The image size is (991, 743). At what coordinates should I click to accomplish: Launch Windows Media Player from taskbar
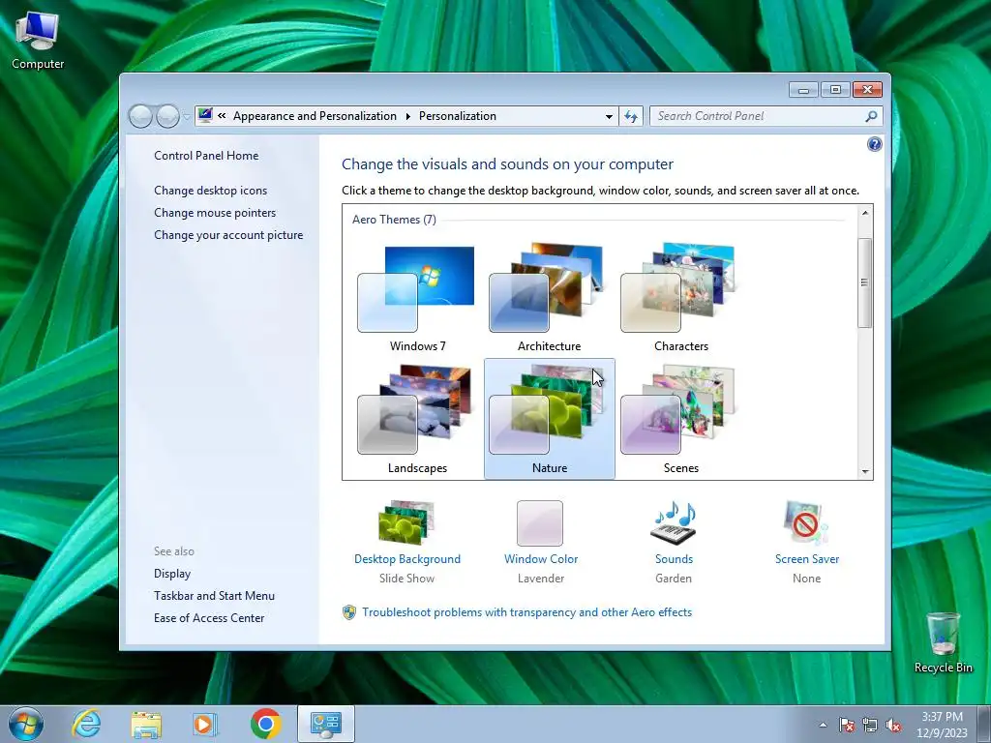205,724
